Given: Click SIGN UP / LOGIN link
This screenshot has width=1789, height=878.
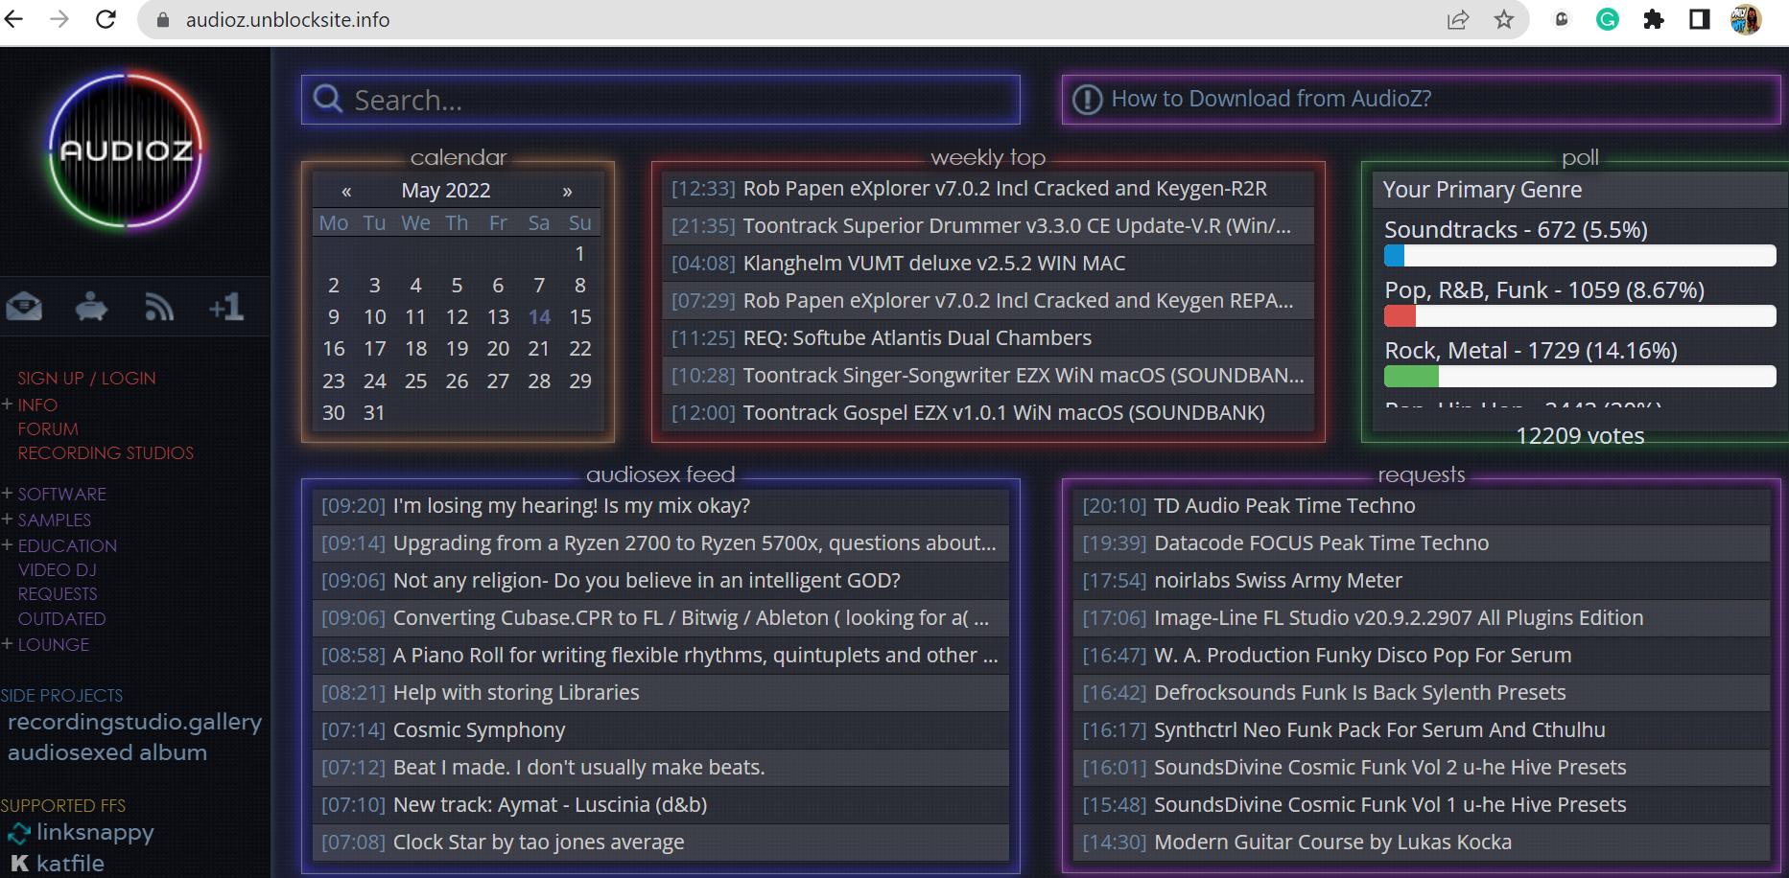Looking at the screenshot, I should tap(86, 379).
